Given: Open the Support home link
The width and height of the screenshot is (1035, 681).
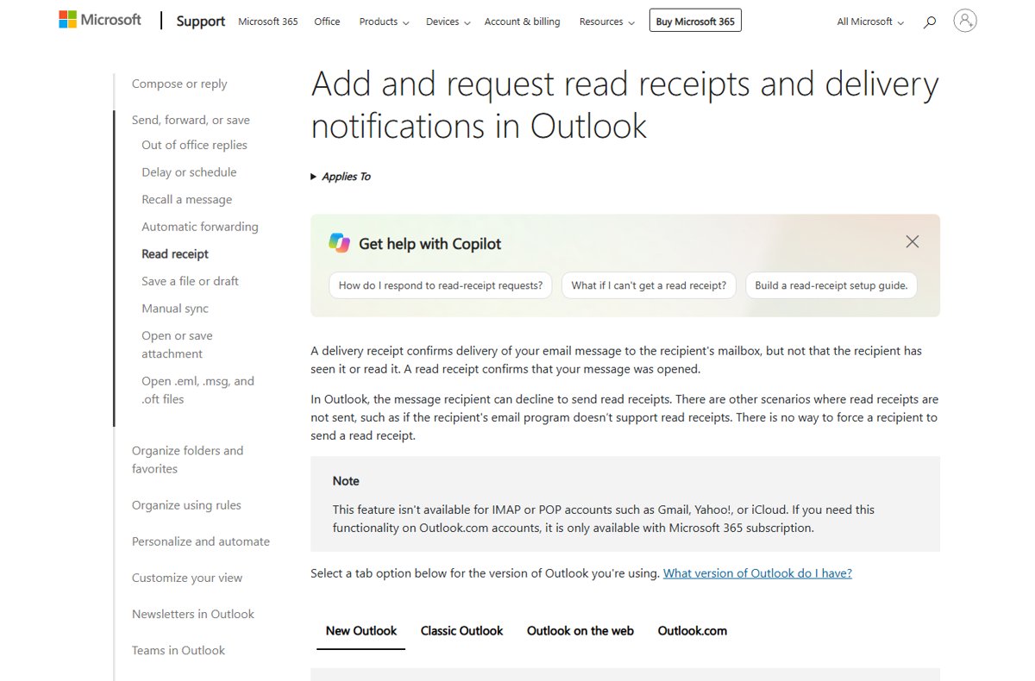Looking at the screenshot, I should click(x=201, y=22).
